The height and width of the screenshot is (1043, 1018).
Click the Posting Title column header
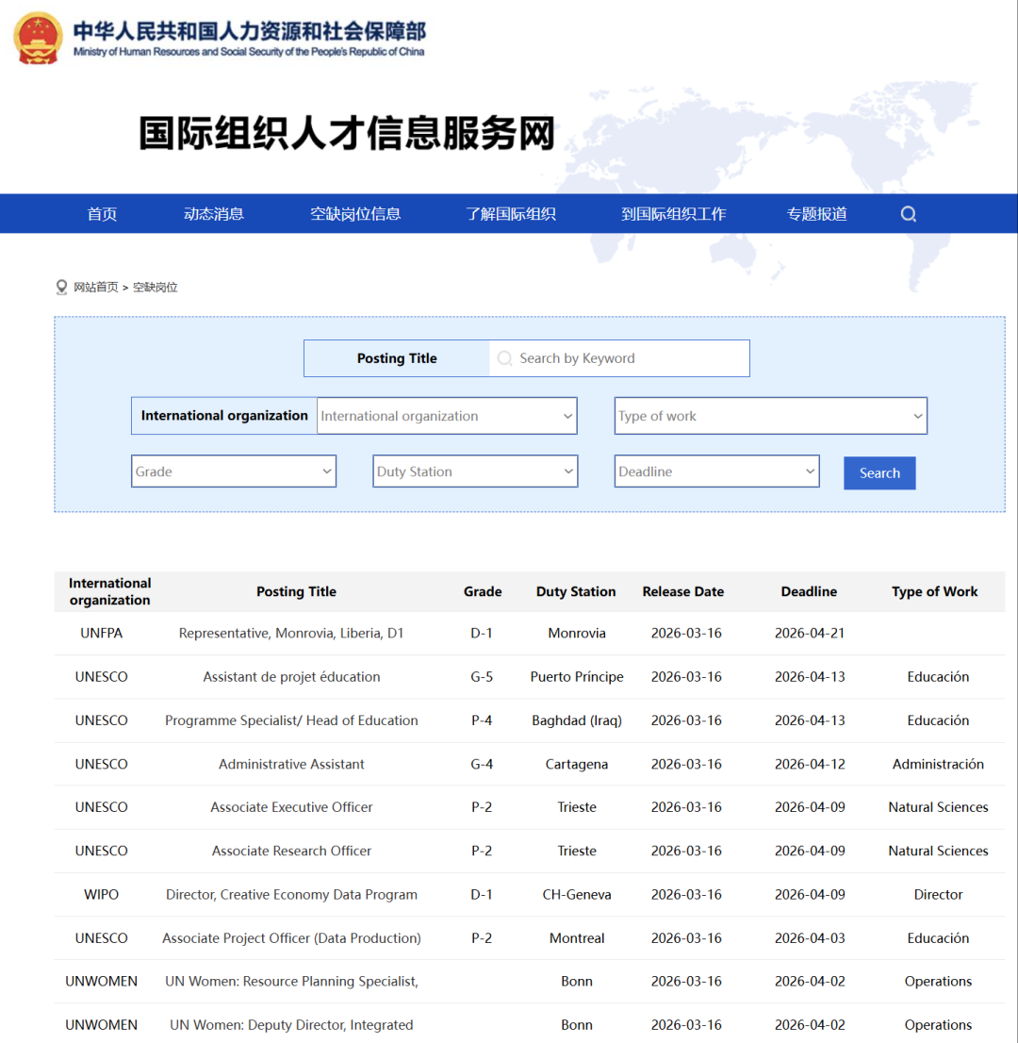click(x=297, y=591)
